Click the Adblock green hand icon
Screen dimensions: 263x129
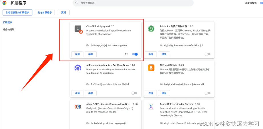151,29
